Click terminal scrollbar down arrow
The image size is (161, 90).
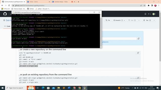tap(101, 47)
